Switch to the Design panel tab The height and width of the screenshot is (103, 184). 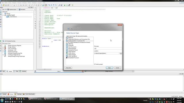coord(9,71)
